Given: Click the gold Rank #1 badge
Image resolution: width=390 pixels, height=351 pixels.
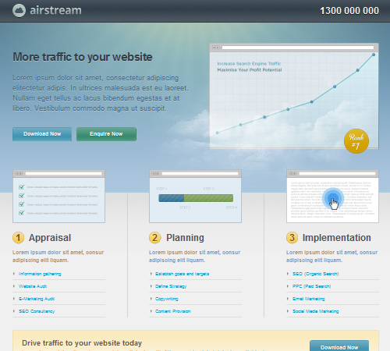Looking at the screenshot, I should [x=356, y=141].
